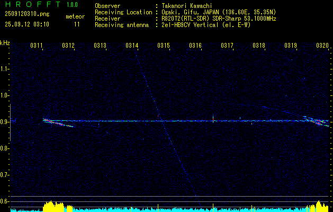
Task: Click the R820T2(RTL-SDR) receiver details
Action: coord(219,19)
